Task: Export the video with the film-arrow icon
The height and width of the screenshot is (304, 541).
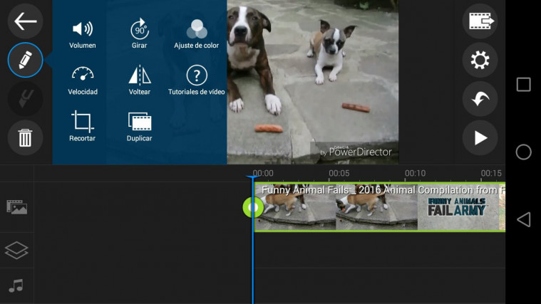Action: (480, 21)
